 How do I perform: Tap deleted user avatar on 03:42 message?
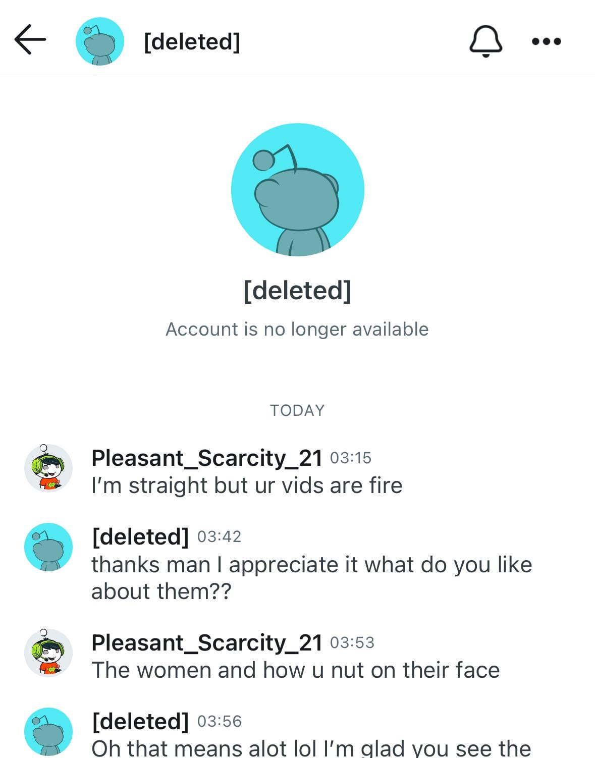pyautogui.click(x=48, y=547)
